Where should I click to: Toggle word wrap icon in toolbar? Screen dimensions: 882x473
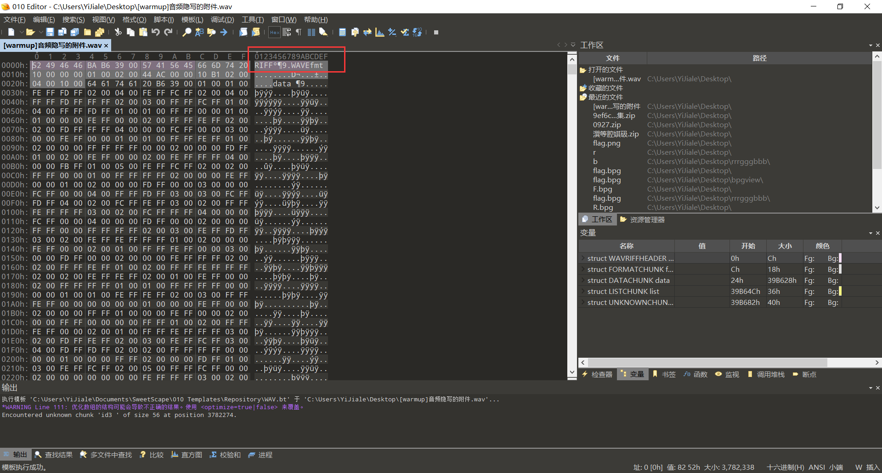pyautogui.click(x=287, y=32)
